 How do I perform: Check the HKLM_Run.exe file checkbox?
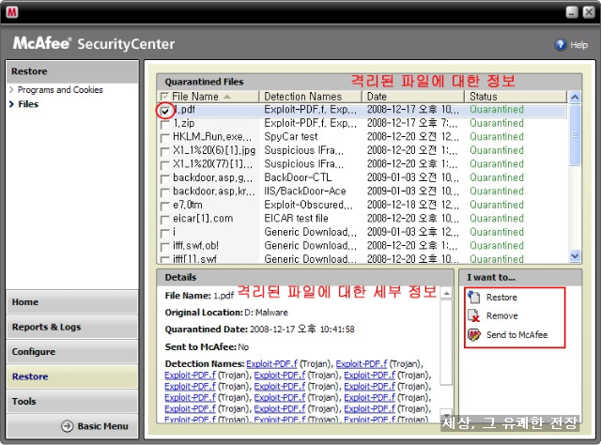(165, 138)
